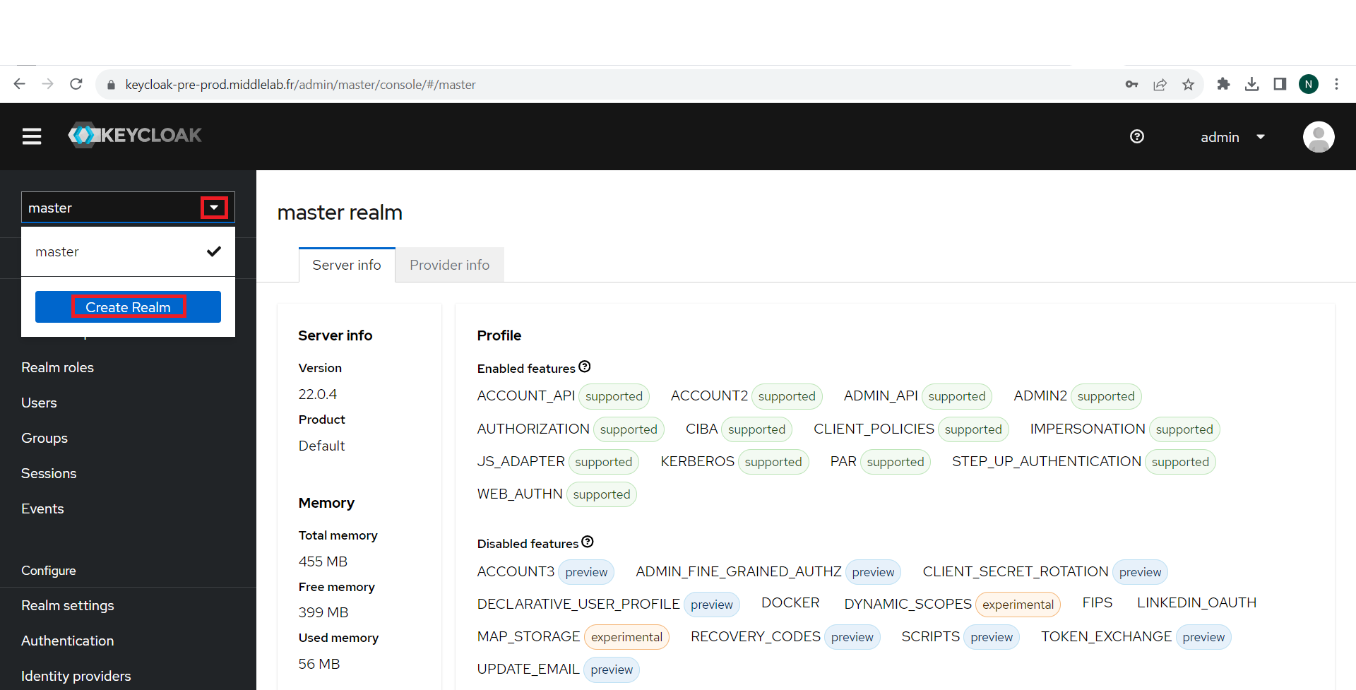Click the Create Realm button
1356x690 pixels.
(128, 307)
